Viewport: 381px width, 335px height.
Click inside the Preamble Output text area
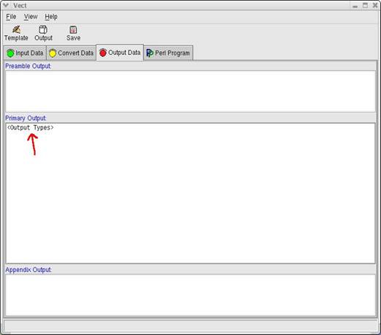point(190,91)
